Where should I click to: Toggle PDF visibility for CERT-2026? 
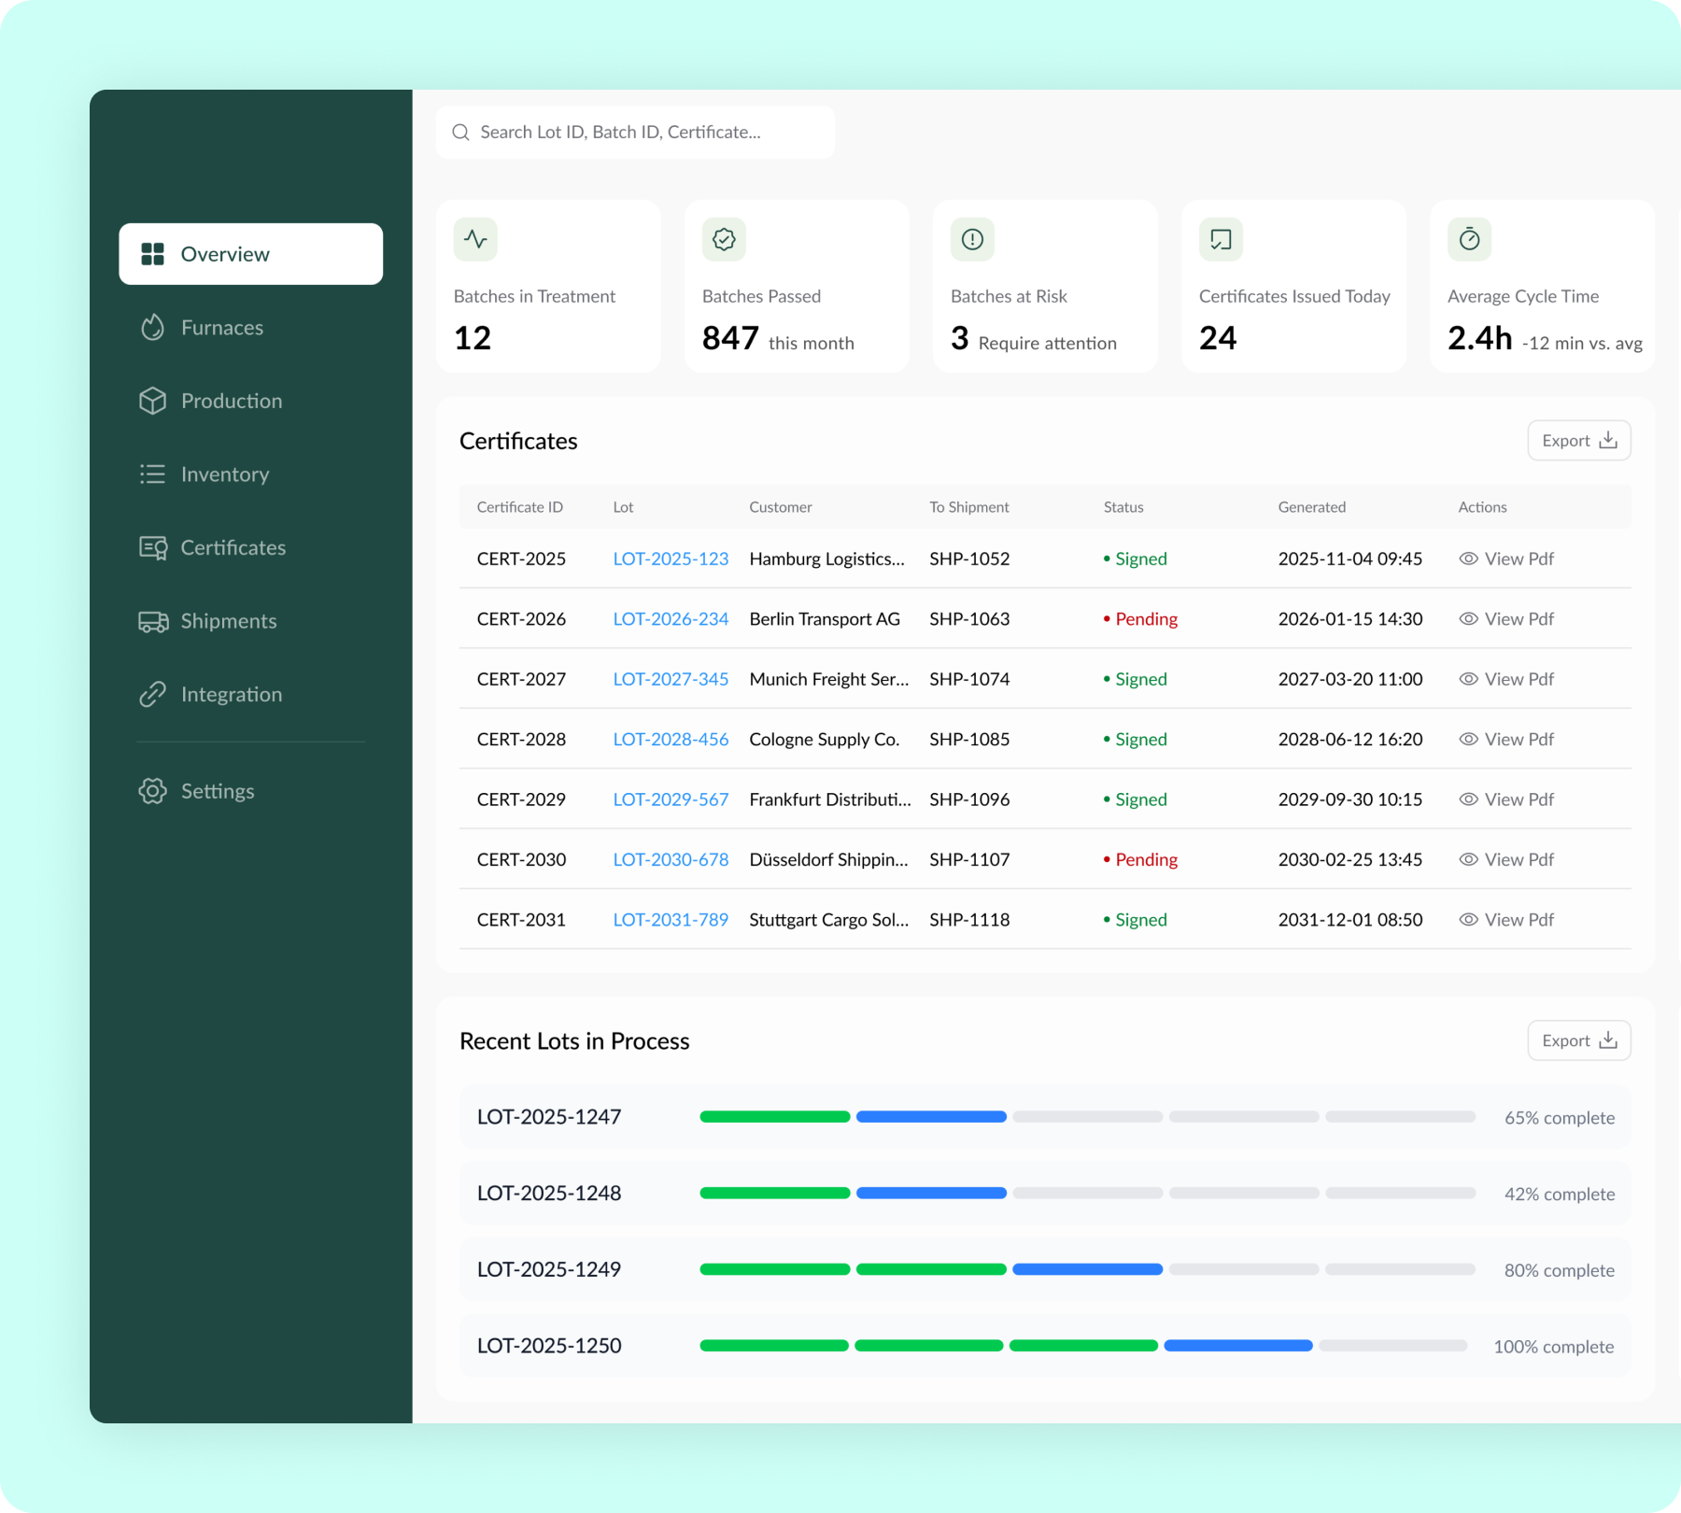(1468, 618)
